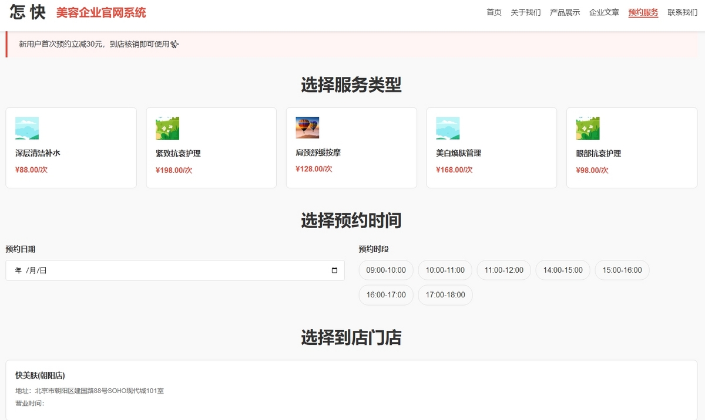705x420 pixels.
Task: Click the hot air balloon image on 肩预舒缓按摩
Action: (307, 127)
